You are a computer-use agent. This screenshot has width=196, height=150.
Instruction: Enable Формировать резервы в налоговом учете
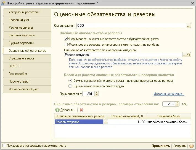click(66, 45)
